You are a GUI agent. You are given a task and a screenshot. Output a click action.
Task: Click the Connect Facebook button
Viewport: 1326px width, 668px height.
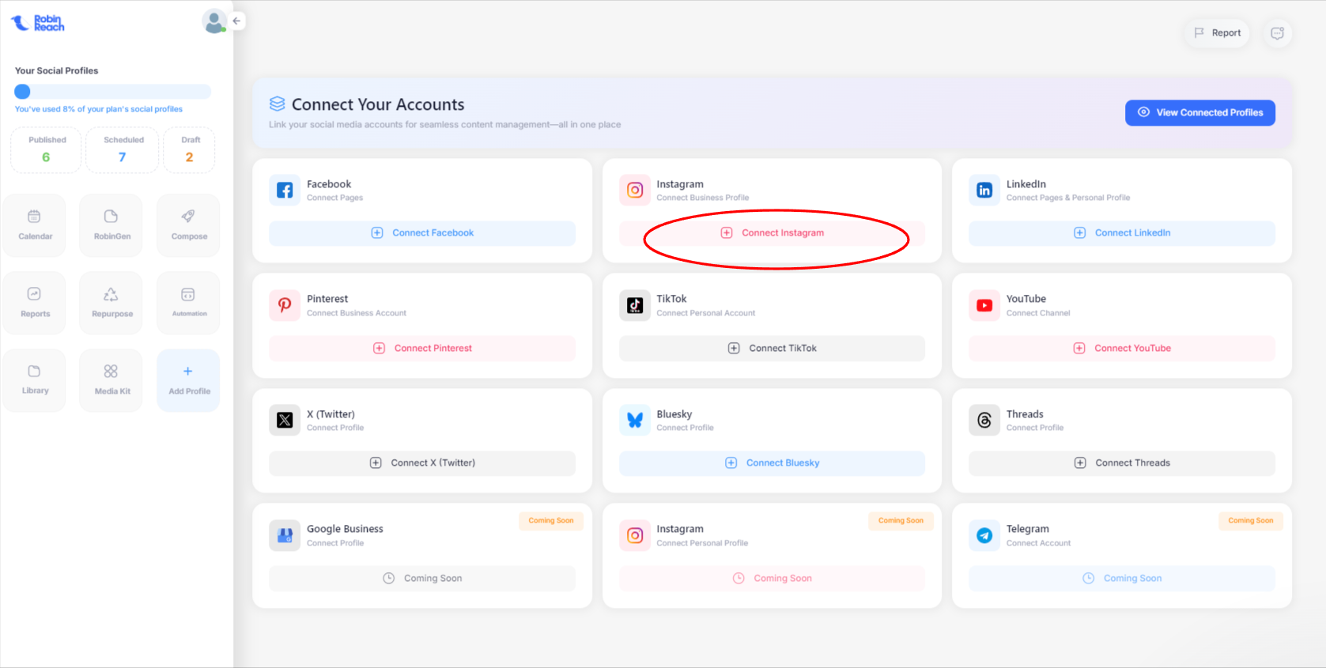[x=422, y=233]
